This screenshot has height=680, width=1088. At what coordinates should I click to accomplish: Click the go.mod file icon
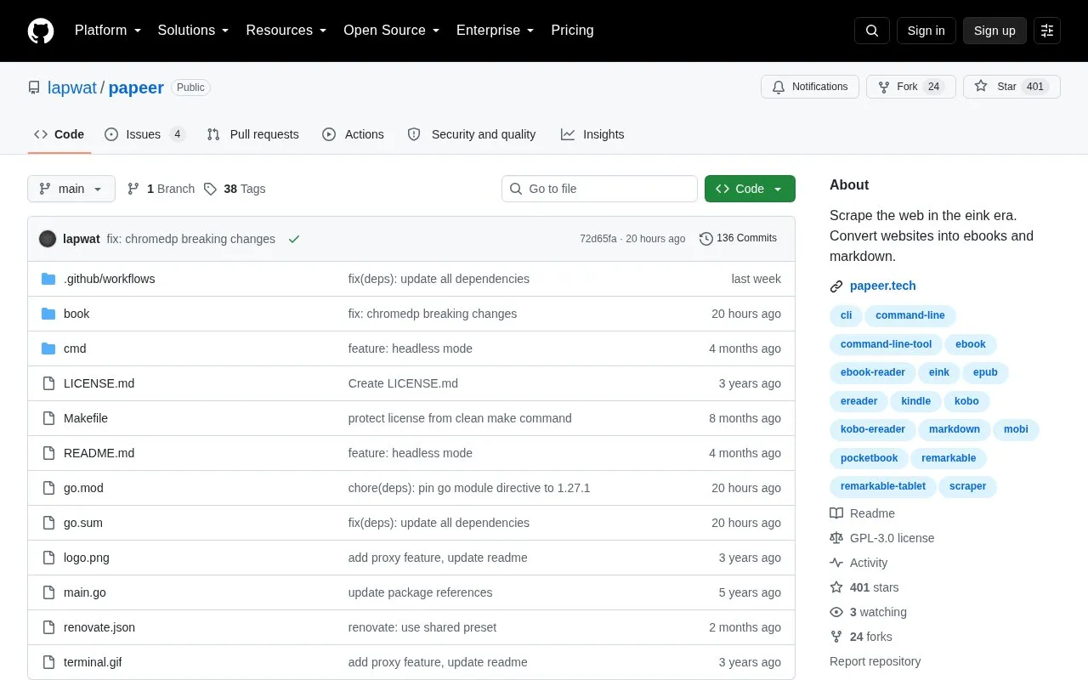48,488
